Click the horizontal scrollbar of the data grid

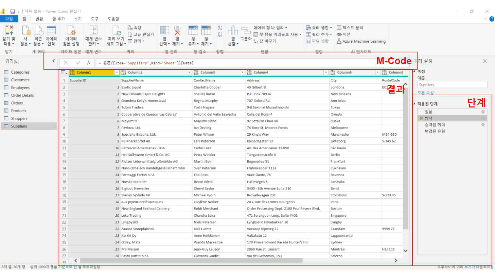tap(191, 260)
